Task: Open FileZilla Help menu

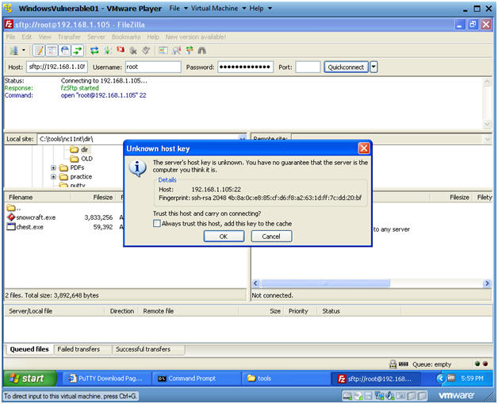Action: (x=153, y=37)
